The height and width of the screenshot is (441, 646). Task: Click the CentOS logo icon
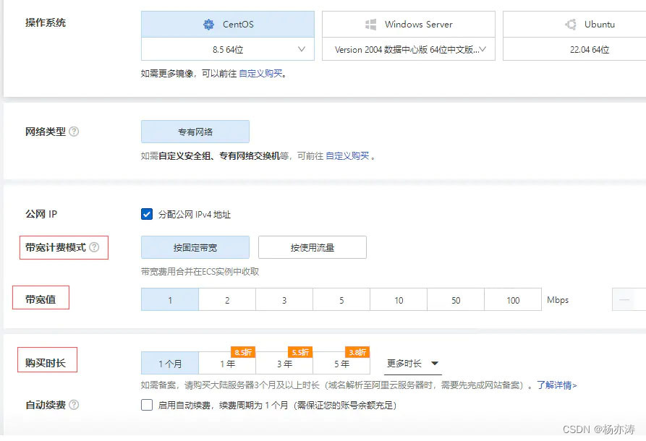[209, 25]
